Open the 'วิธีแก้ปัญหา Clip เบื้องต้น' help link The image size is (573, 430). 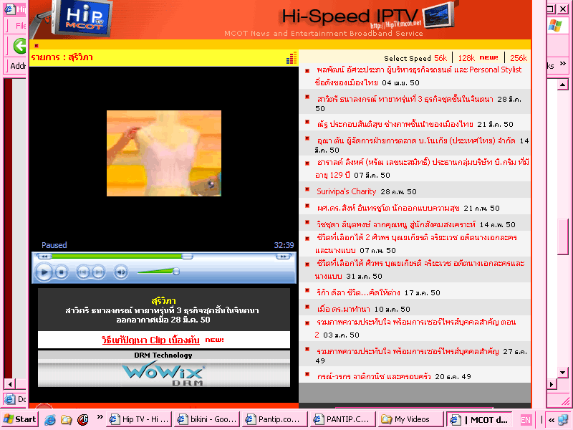click(x=150, y=340)
